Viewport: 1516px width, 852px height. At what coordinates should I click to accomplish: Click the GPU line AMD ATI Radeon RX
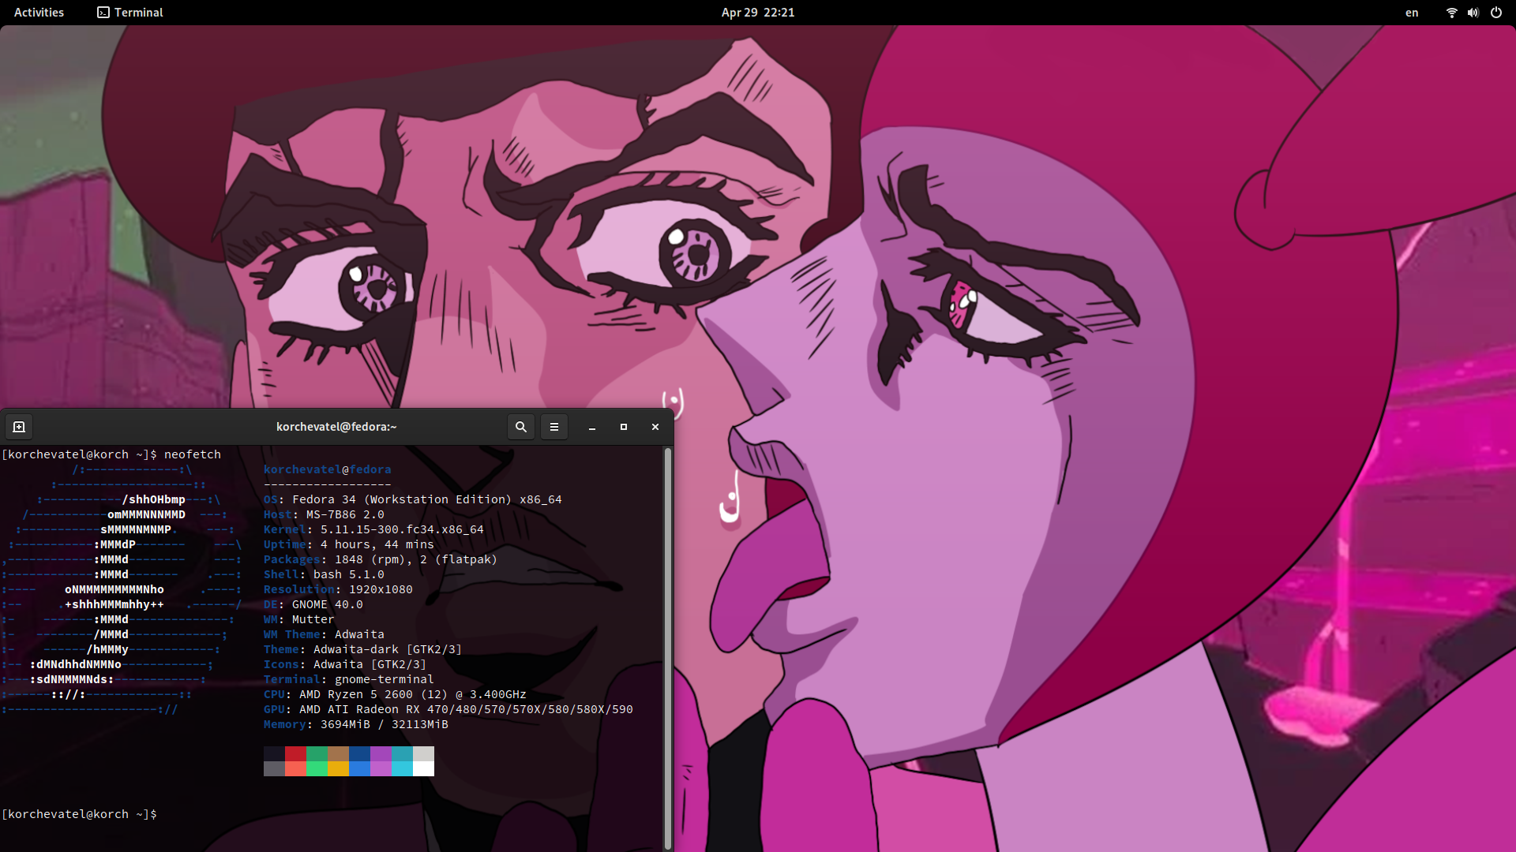448,709
